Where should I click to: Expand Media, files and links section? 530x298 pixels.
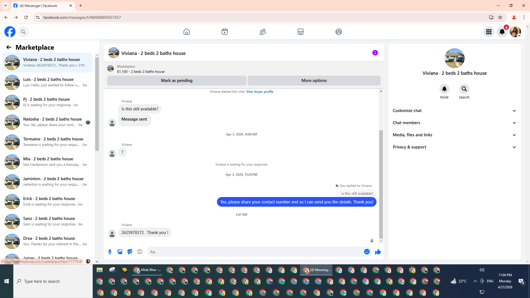click(454, 135)
